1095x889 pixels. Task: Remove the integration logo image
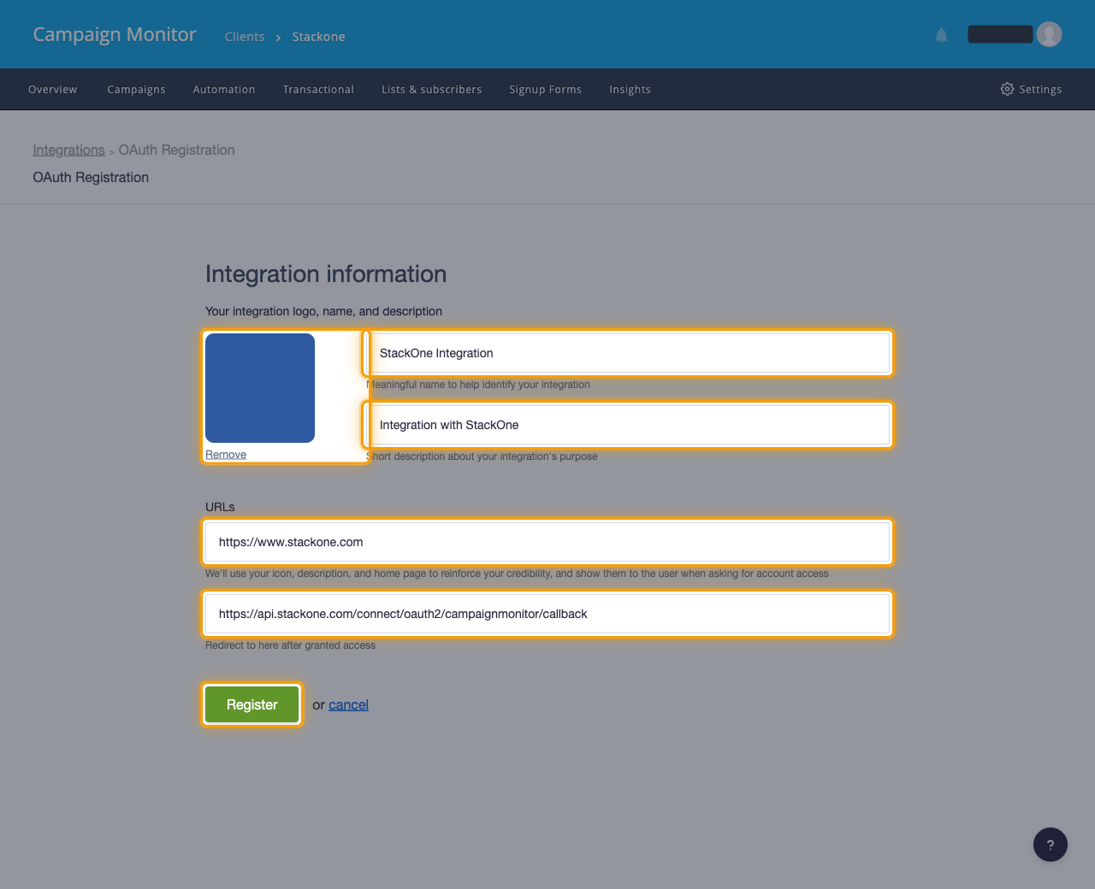[226, 454]
